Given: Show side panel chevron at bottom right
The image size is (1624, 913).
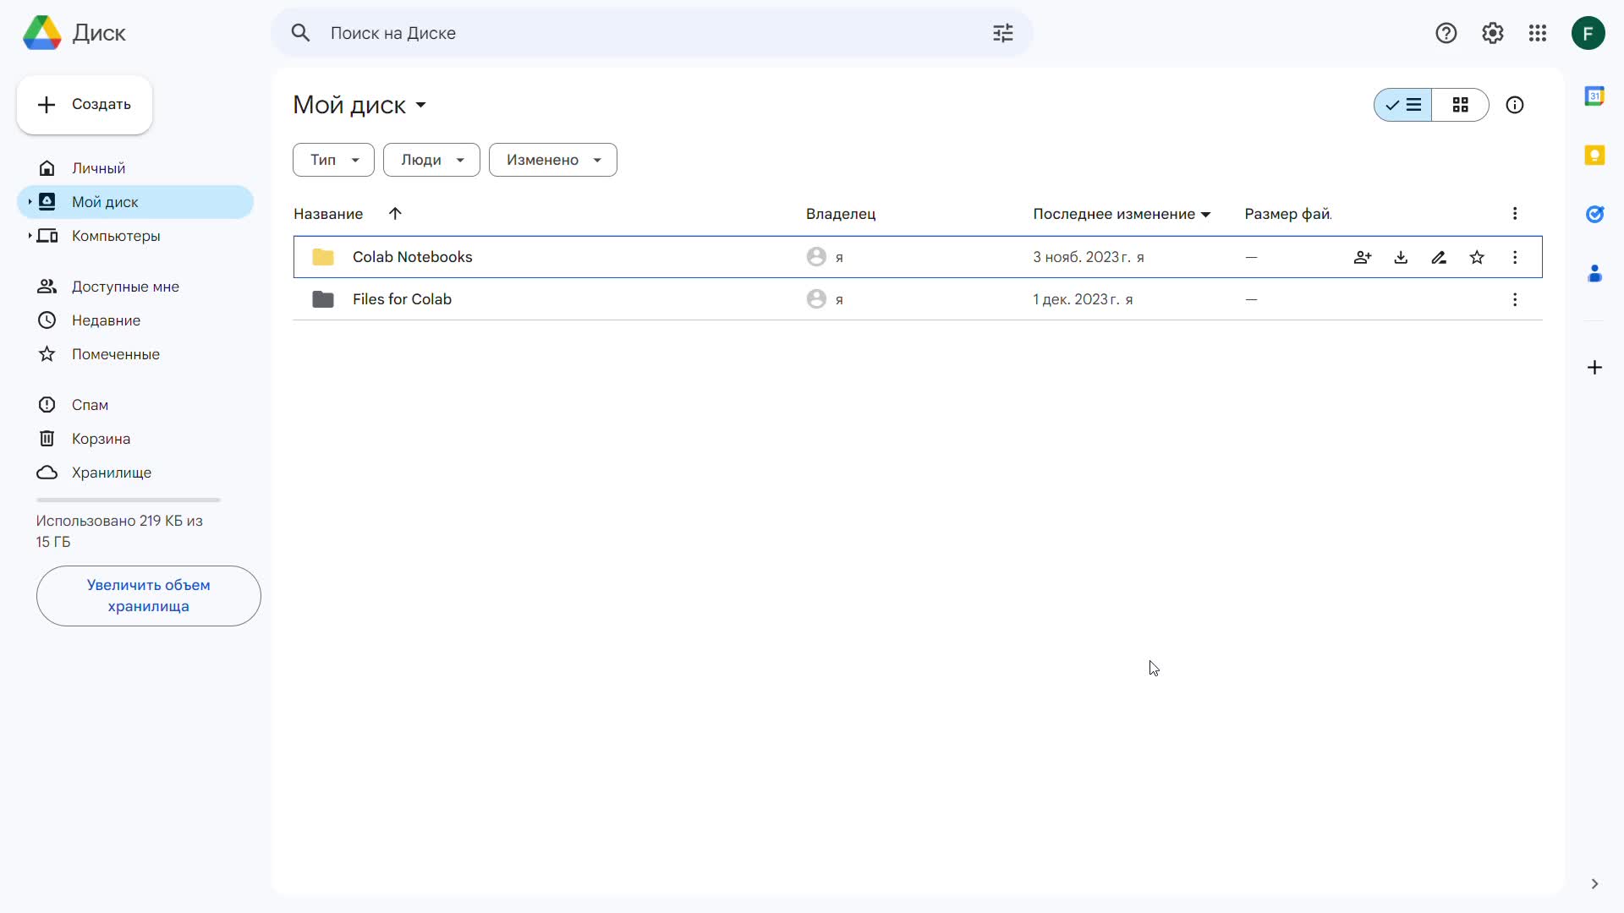Looking at the screenshot, I should [x=1594, y=884].
